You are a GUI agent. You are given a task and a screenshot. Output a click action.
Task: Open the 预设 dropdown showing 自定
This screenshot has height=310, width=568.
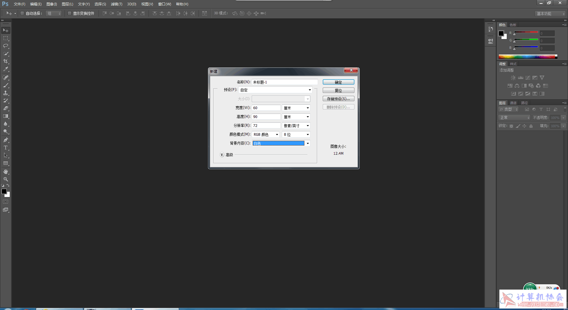275,90
